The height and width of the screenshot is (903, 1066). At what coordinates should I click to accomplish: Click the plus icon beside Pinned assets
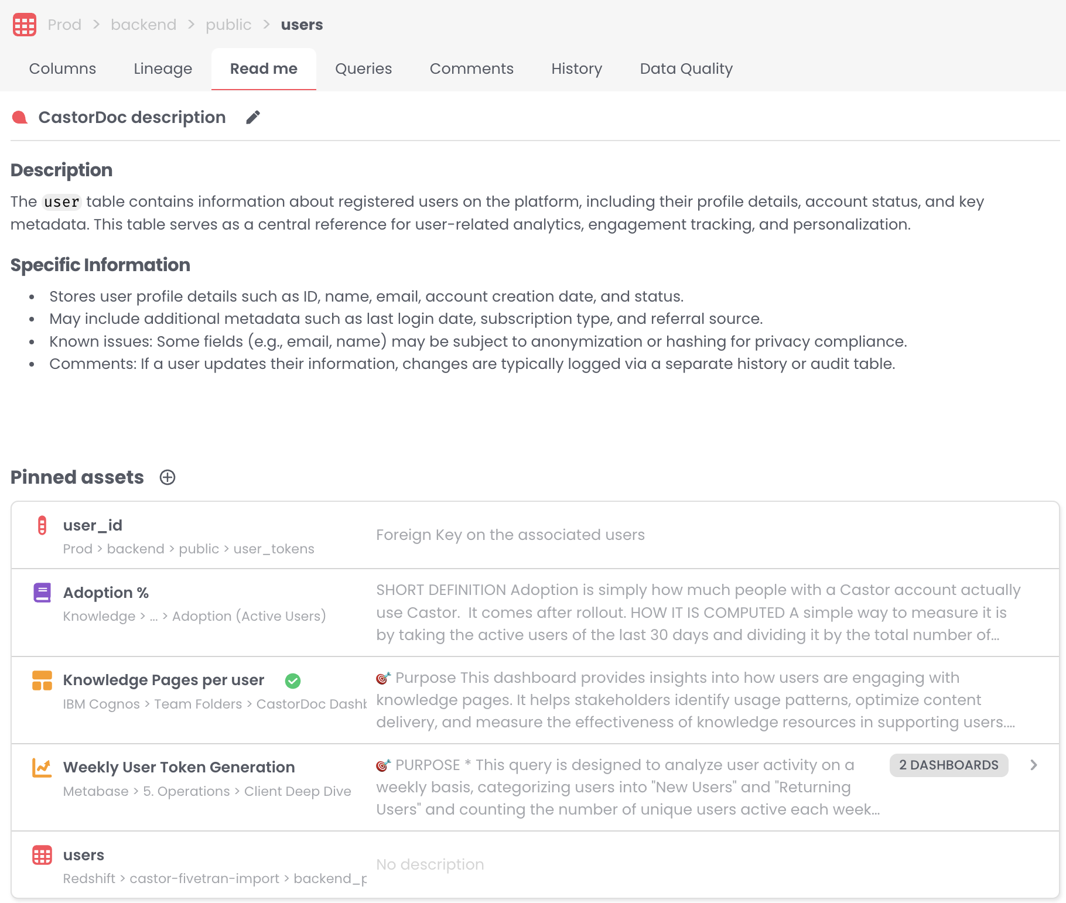pyautogui.click(x=168, y=477)
